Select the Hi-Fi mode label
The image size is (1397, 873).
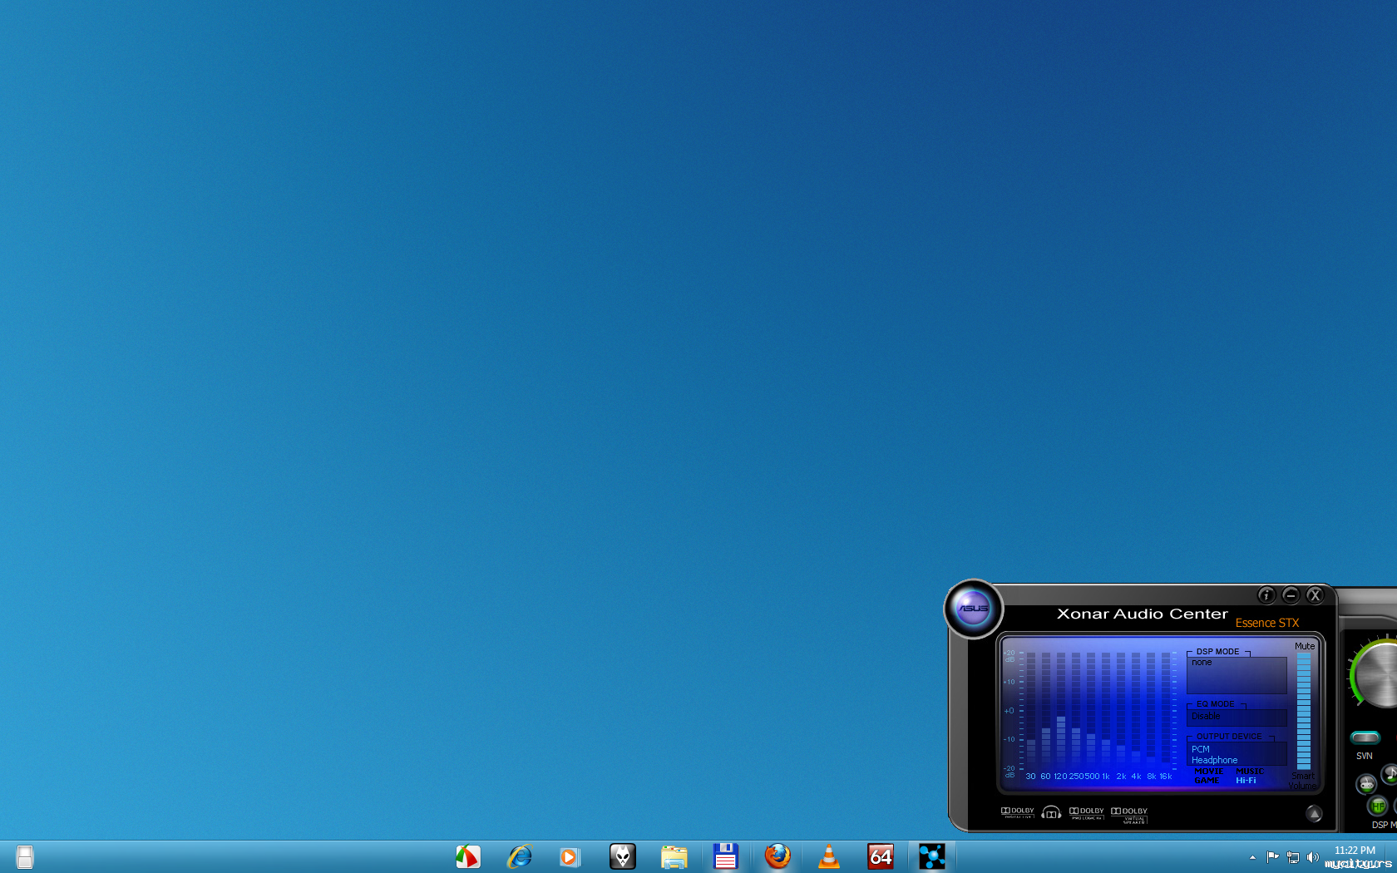click(1246, 781)
